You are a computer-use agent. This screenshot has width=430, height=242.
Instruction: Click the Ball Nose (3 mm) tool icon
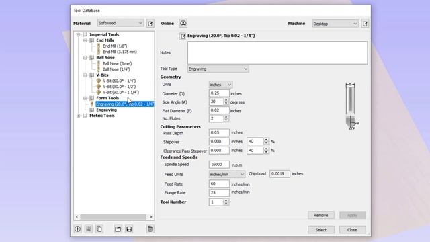[x=99, y=63]
